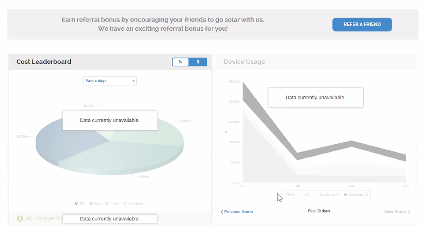Go to Previous Month link
Viewport: 424px width, 228px height.
coord(238,212)
